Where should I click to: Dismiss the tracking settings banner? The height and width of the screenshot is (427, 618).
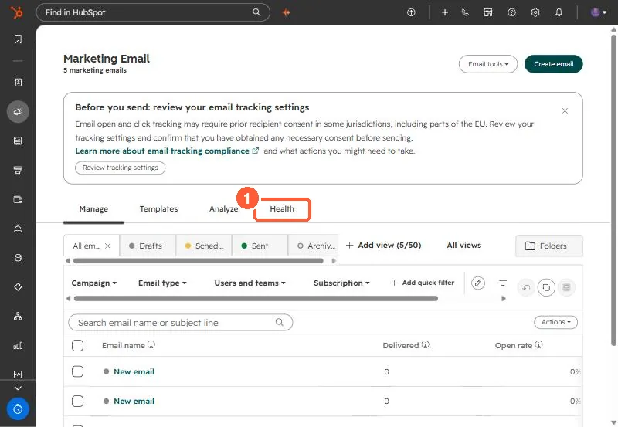(565, 110)
